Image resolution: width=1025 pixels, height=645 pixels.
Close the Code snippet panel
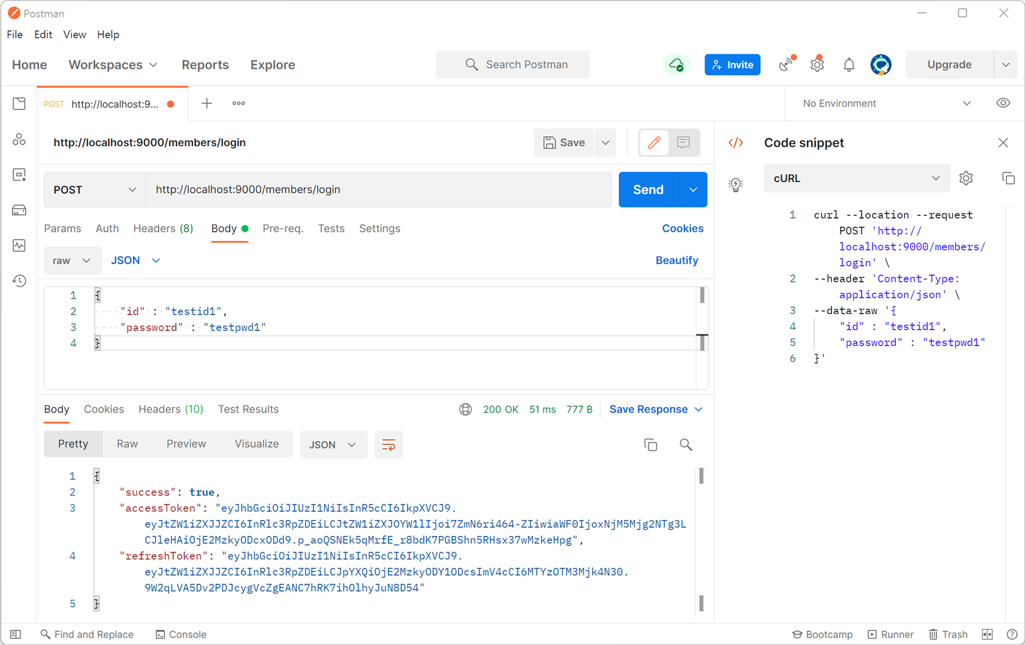[x=1003, y=142]
